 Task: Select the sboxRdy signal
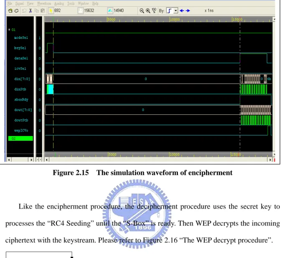[21, 100]
